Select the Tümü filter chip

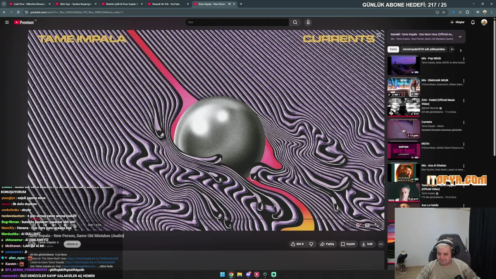393,49
